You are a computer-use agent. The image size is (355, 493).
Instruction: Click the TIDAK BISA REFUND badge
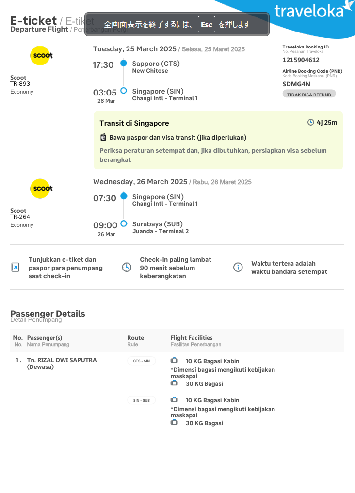(309, 95)
